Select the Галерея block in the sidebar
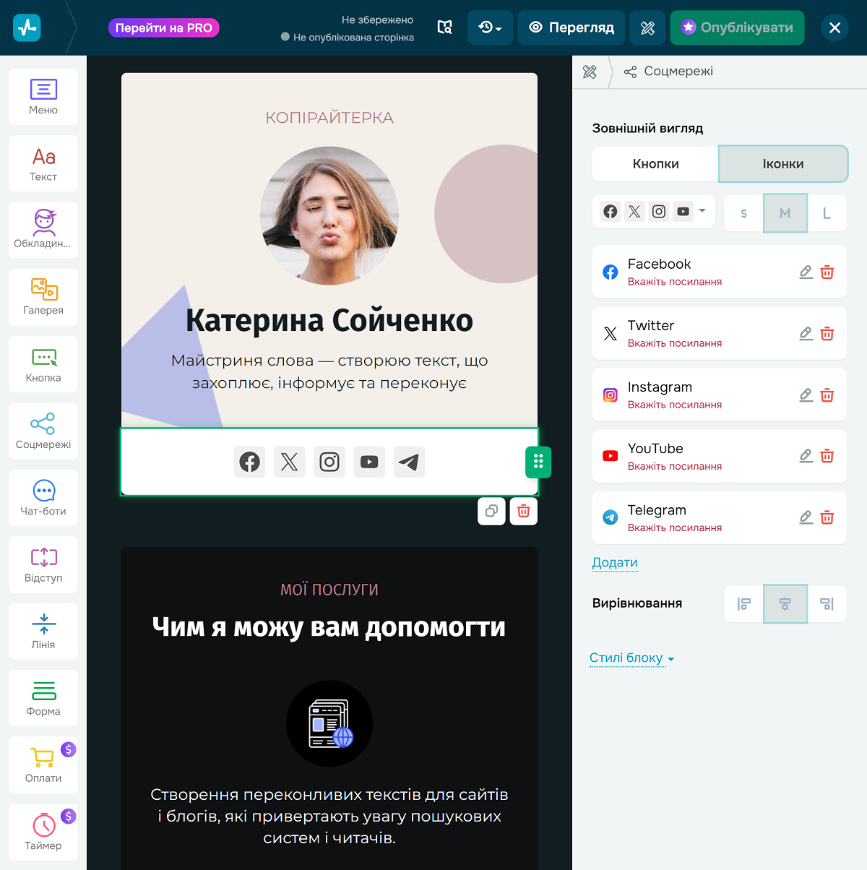867x870 pixels. point(43,297)
